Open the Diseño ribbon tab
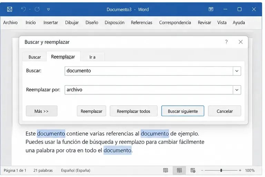 tap(92, 22)
